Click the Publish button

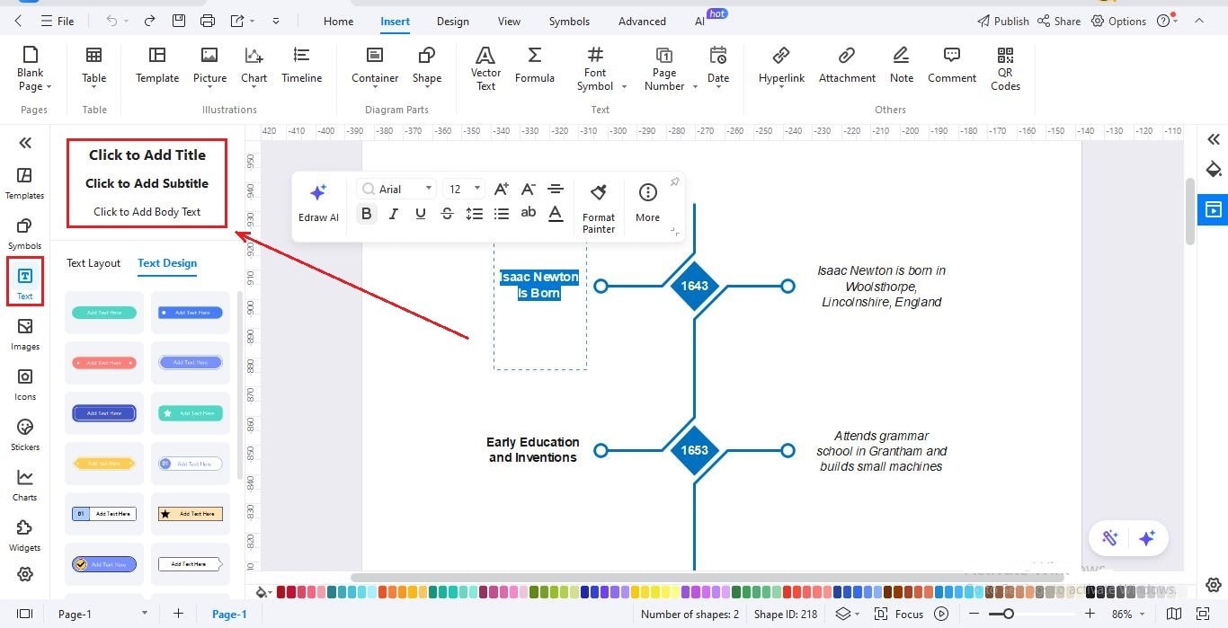point(1001,21)
